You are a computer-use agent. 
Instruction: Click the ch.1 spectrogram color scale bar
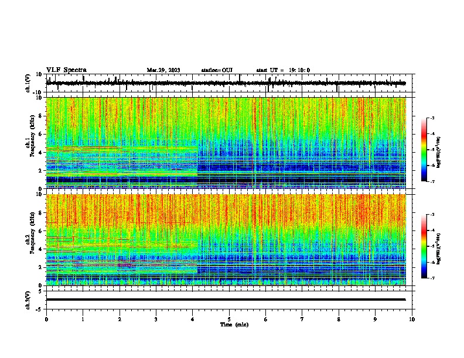point(424,150)
